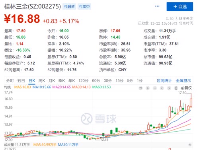Click the 成交量 11.31万手 value
This screenshot has width=199, height=150.
click(168, 31)
